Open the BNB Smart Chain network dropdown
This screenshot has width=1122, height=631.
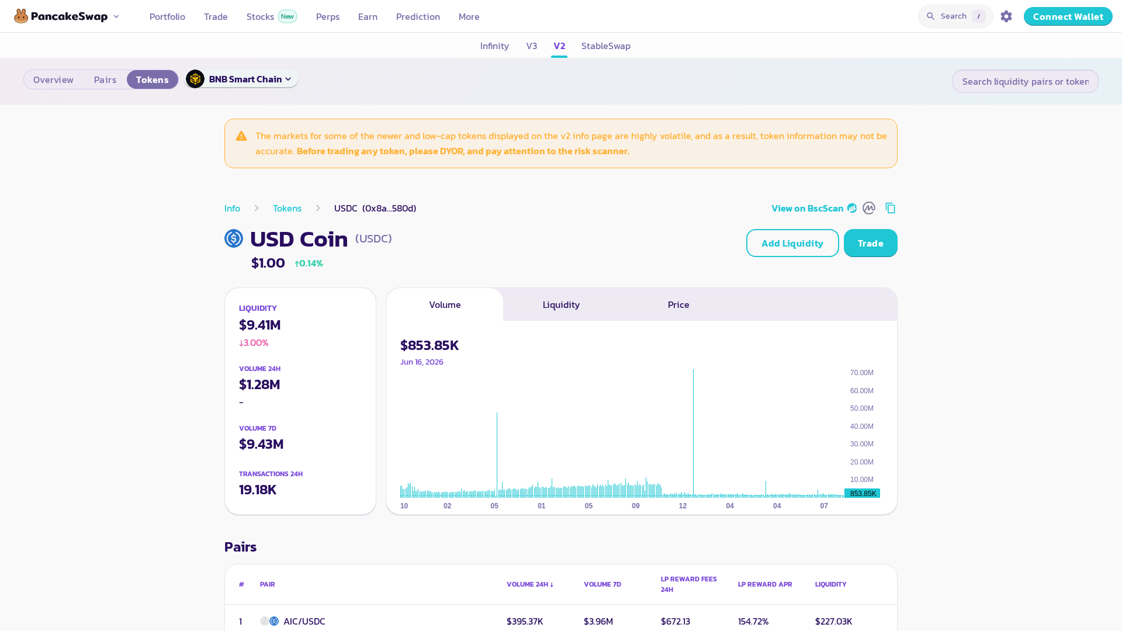[x=241, y=79]
